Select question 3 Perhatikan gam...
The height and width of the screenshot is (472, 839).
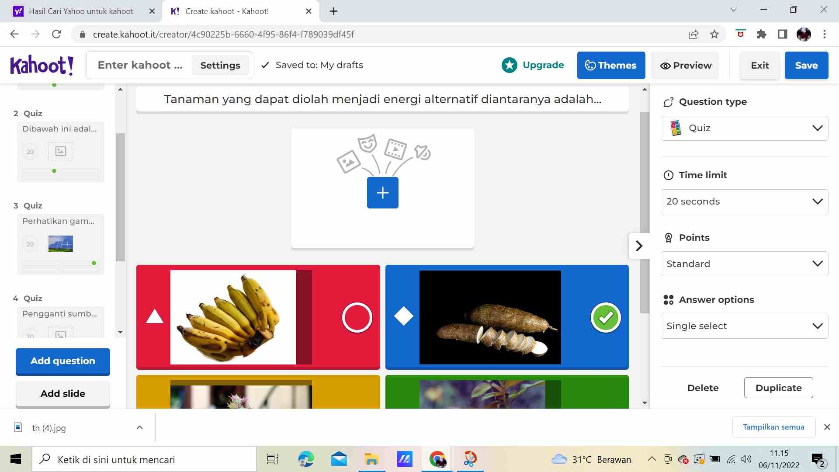(x=61, y=244)
